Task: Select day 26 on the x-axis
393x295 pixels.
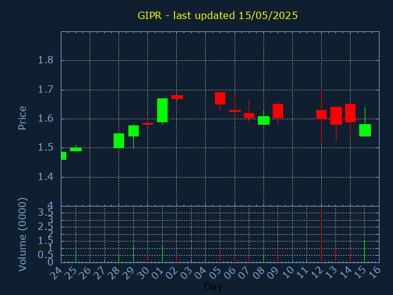Action: pos(85,273)
